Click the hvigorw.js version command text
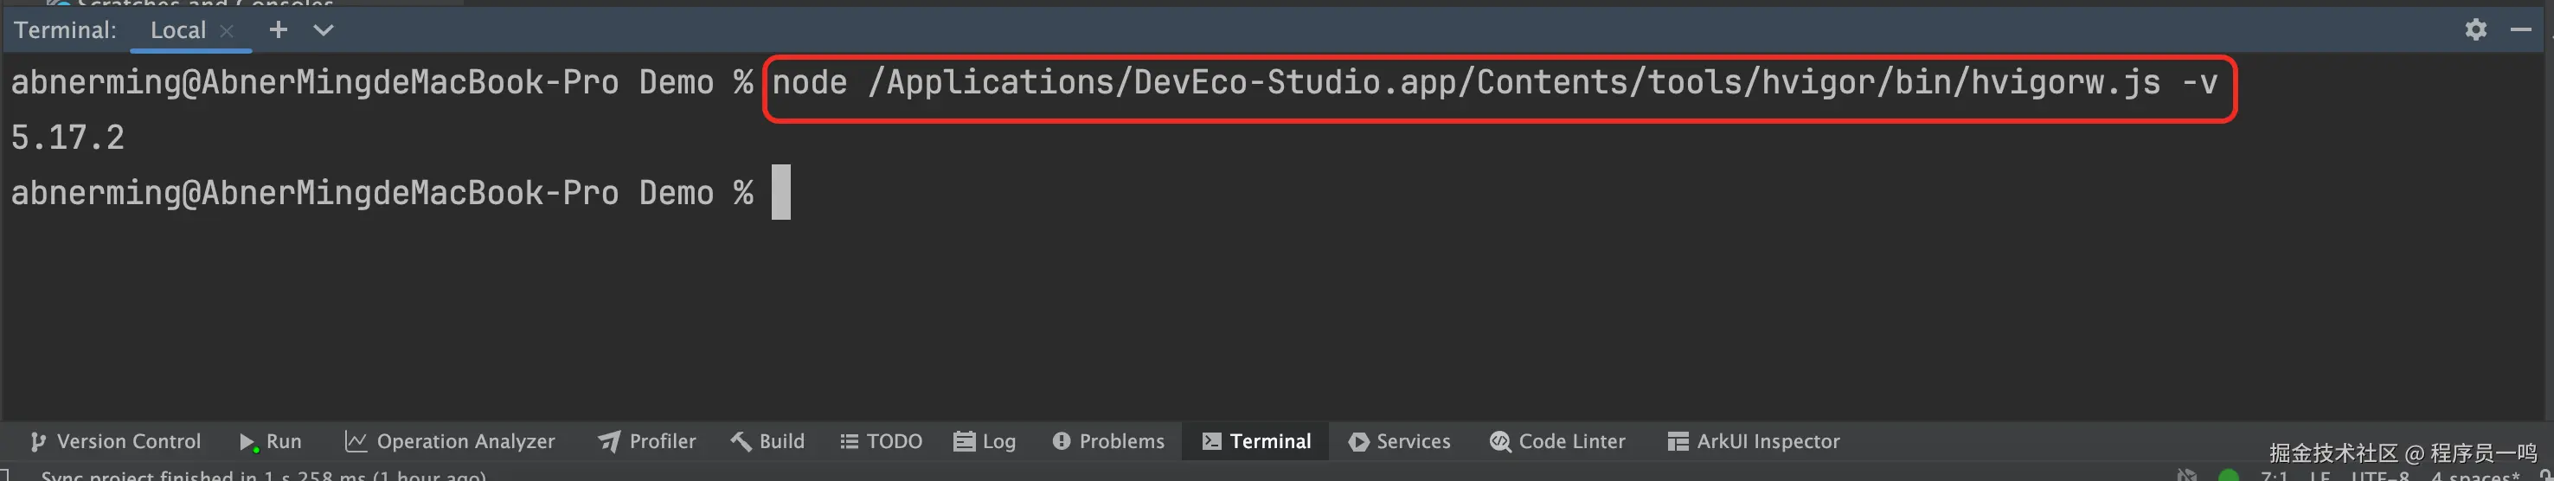The image size is (2554, 481). click(x=1494, y=82)
